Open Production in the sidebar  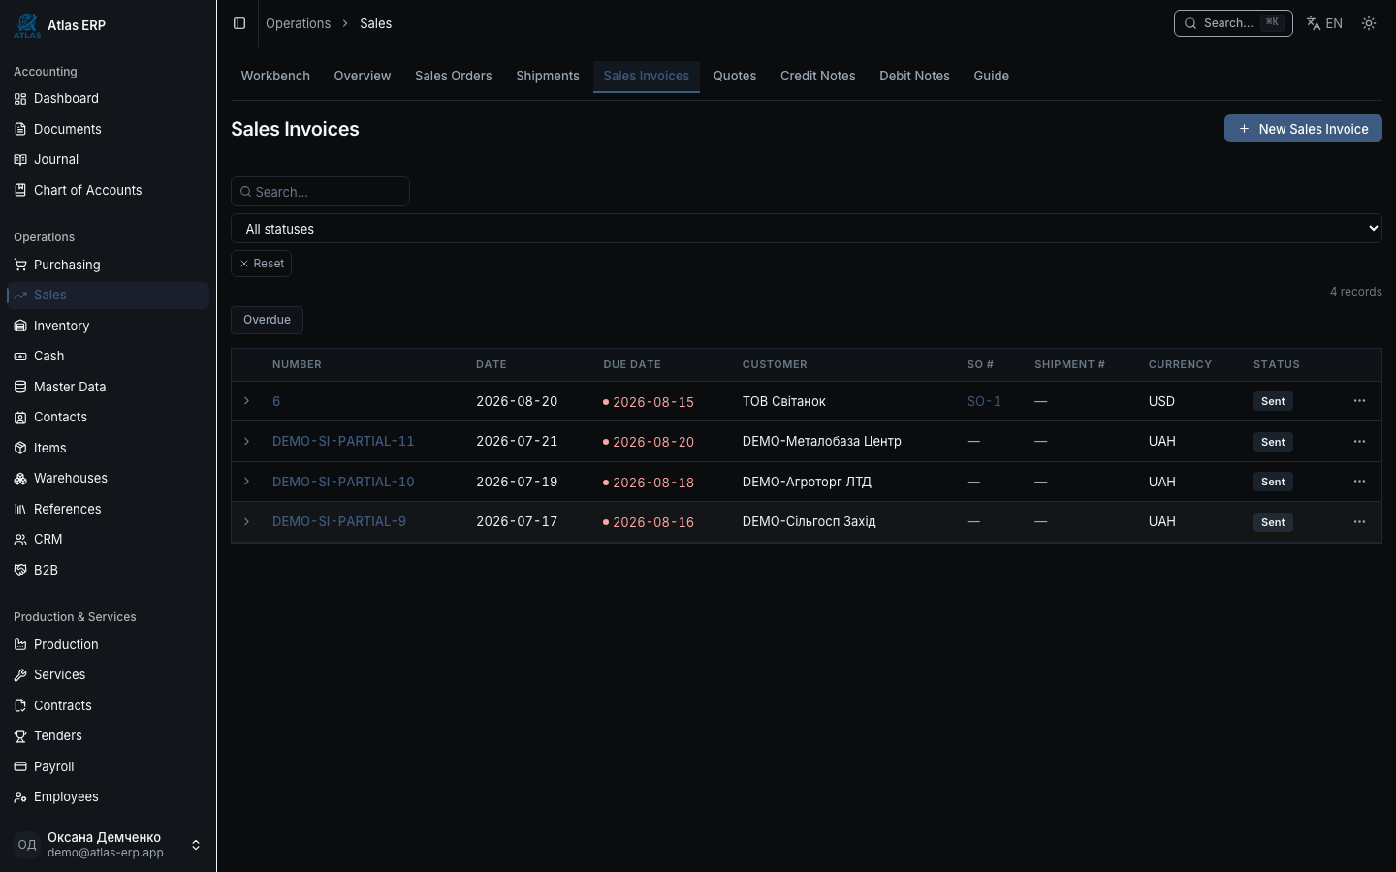pyautogui.click(x=108, y=644)
